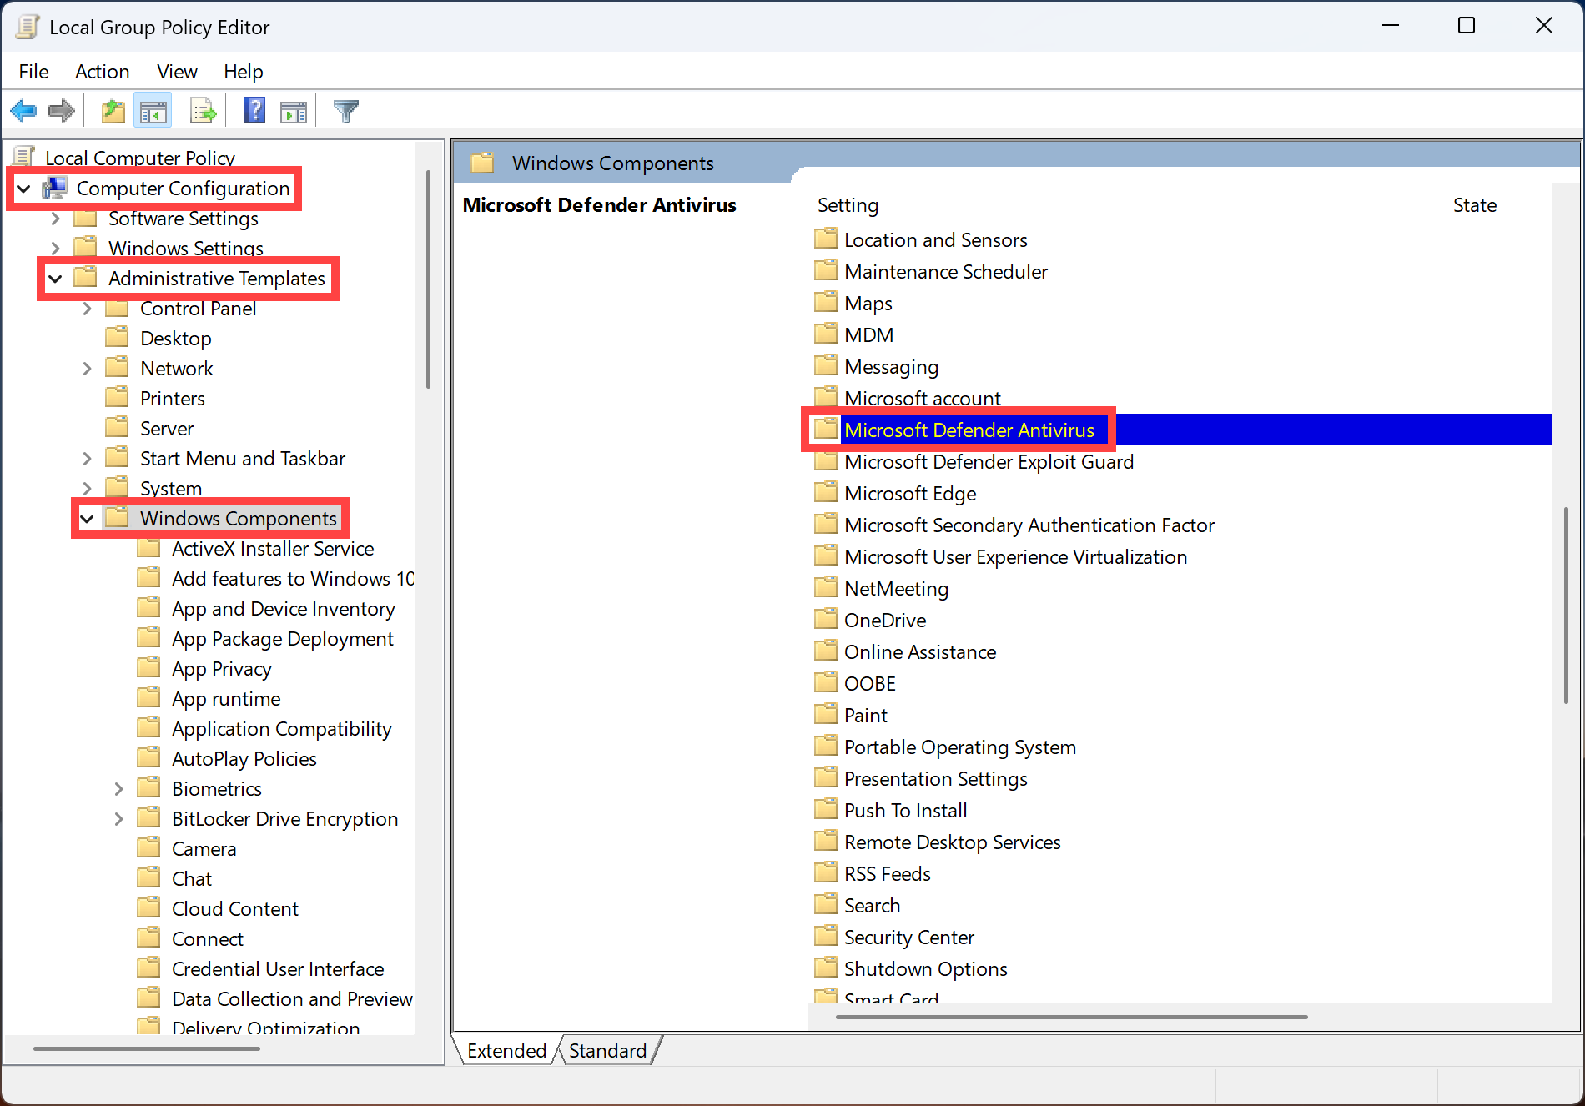Screen dimensions: 1585x1106
Task: Select the Windows Components tree item
Action: (238, 518)
